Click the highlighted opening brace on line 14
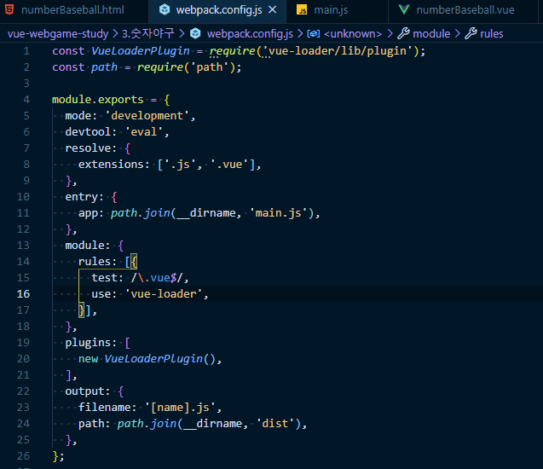The width and height of the screenshot is (543, 469). coord(135,262)
